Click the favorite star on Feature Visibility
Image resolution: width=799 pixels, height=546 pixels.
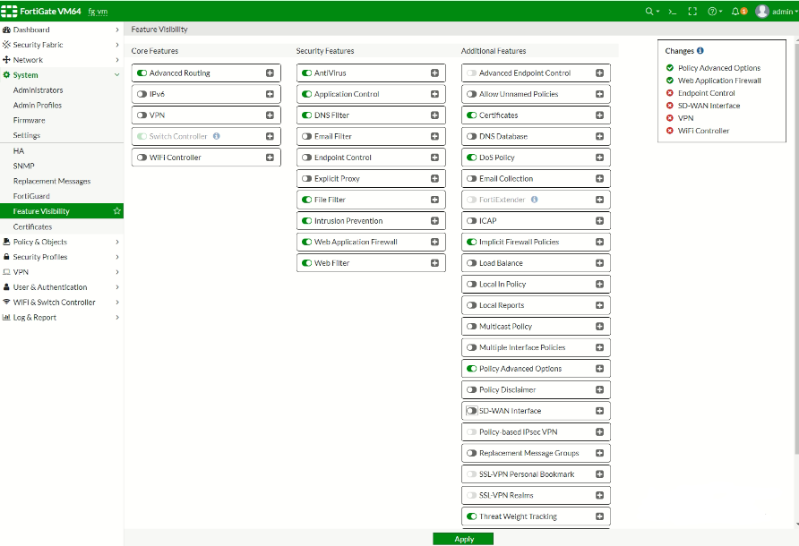pos(116,211)
